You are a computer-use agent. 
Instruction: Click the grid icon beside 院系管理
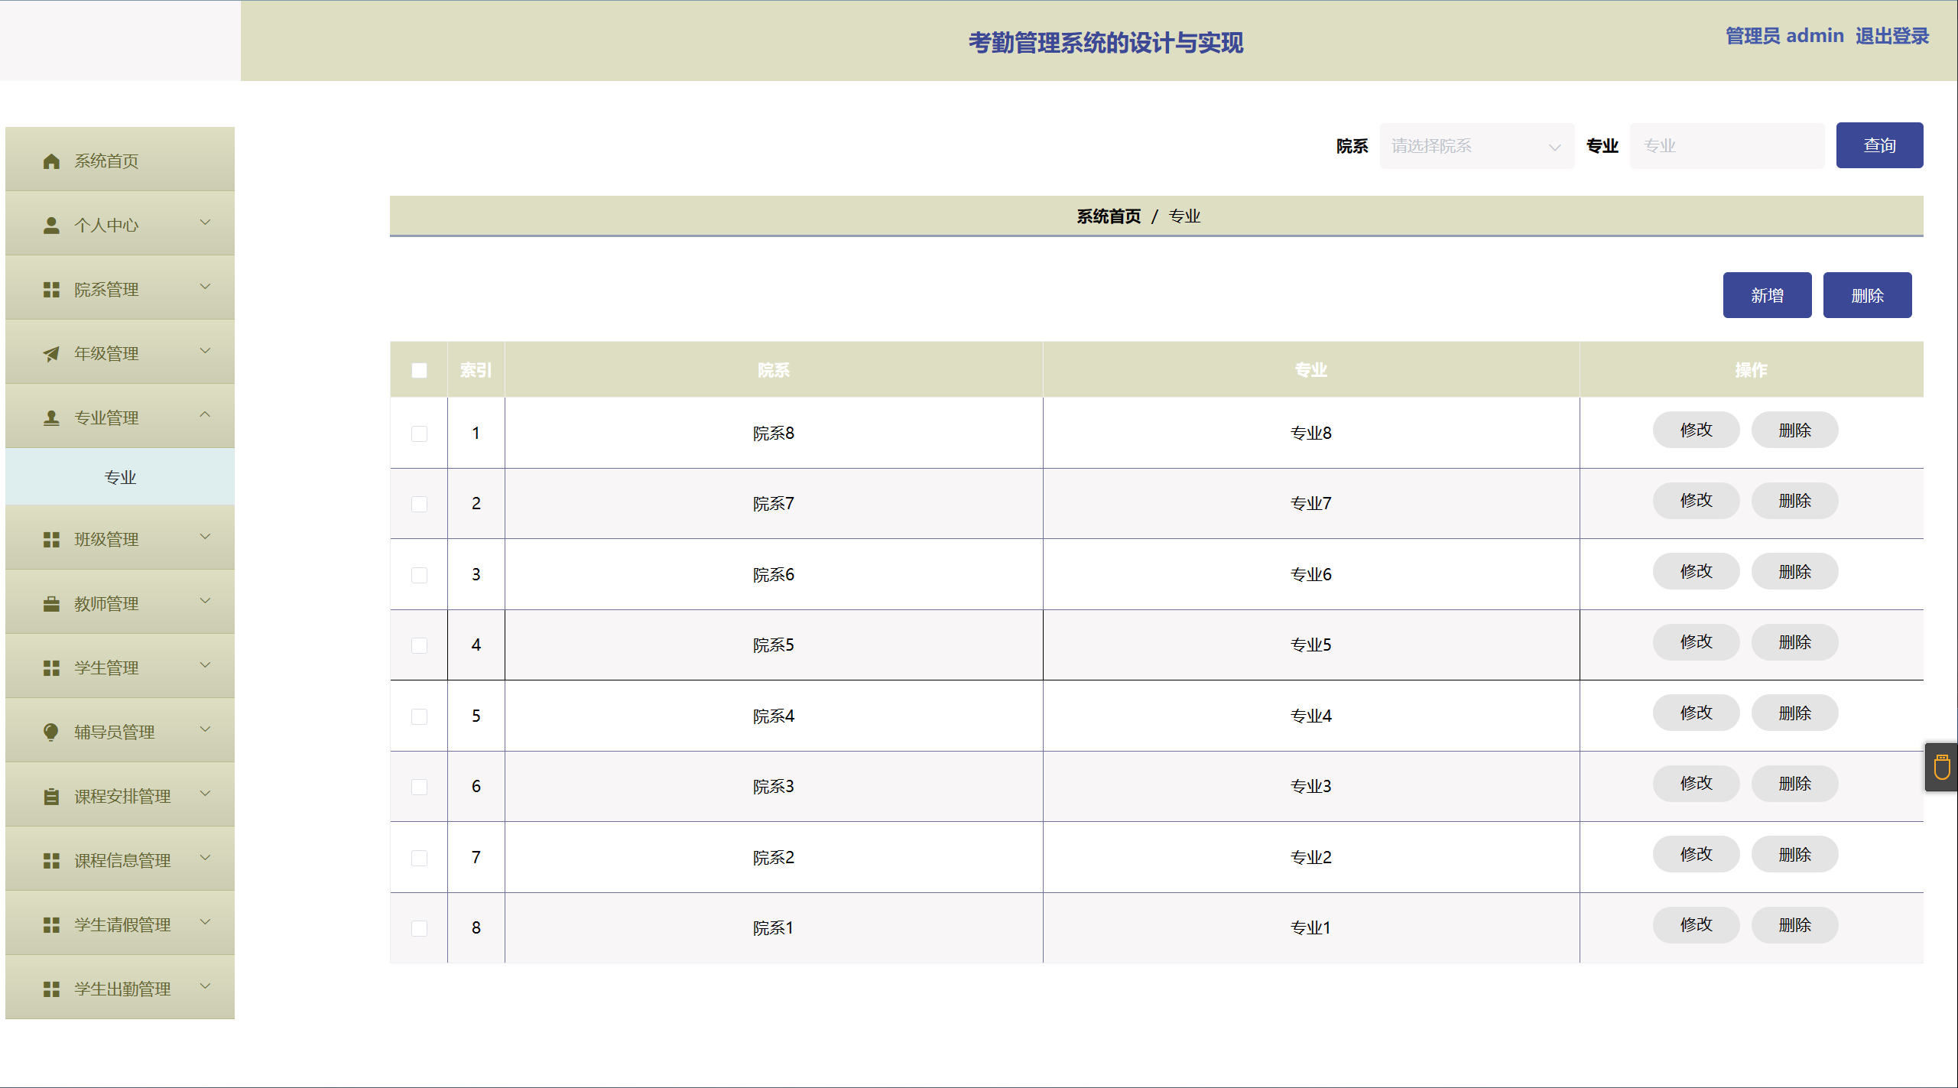pyautogui.click(x=51, y=290)
